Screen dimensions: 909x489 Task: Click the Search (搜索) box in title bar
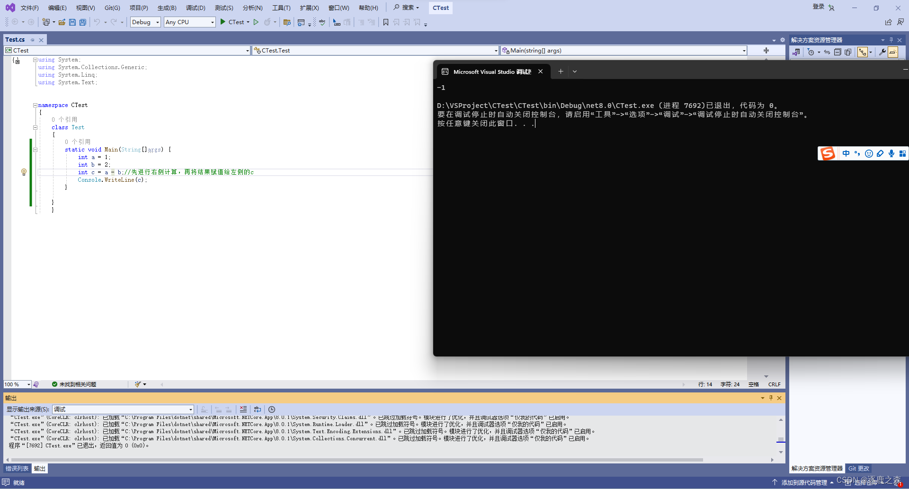click(406, 8)
